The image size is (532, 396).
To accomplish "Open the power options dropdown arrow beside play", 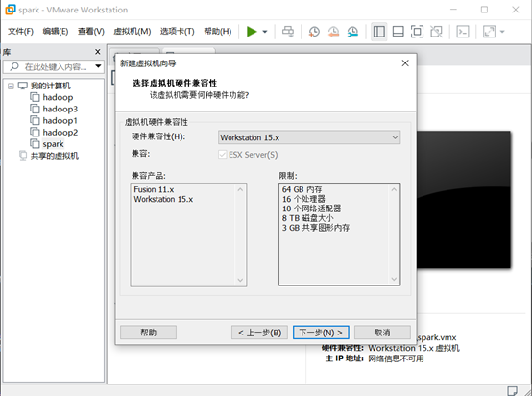I will click(x=265, y=32).
